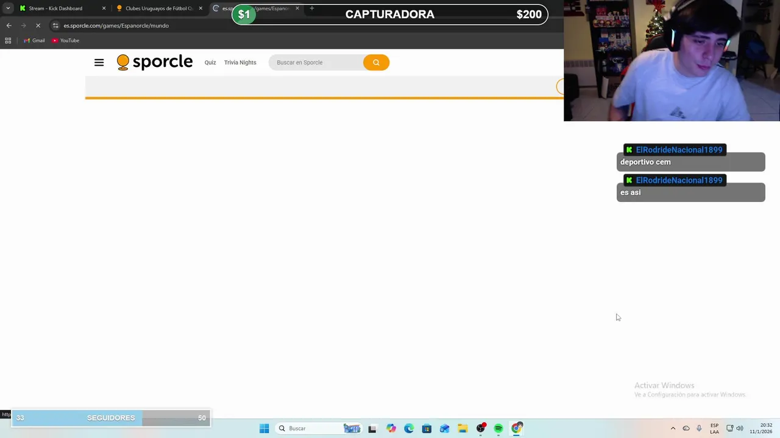Open the Gmail bookmark
The width and height of the screenshot is (780, 438).
pyautogui.click(x=34, y=40)
